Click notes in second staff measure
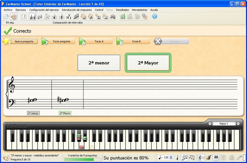 pyautogui.click(x=63, y=100)
